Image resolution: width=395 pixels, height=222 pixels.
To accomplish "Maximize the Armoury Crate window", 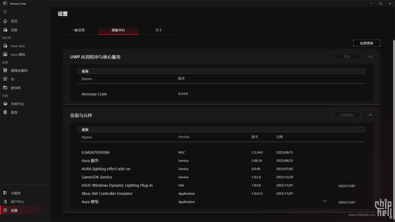I will tap(381, 4).
